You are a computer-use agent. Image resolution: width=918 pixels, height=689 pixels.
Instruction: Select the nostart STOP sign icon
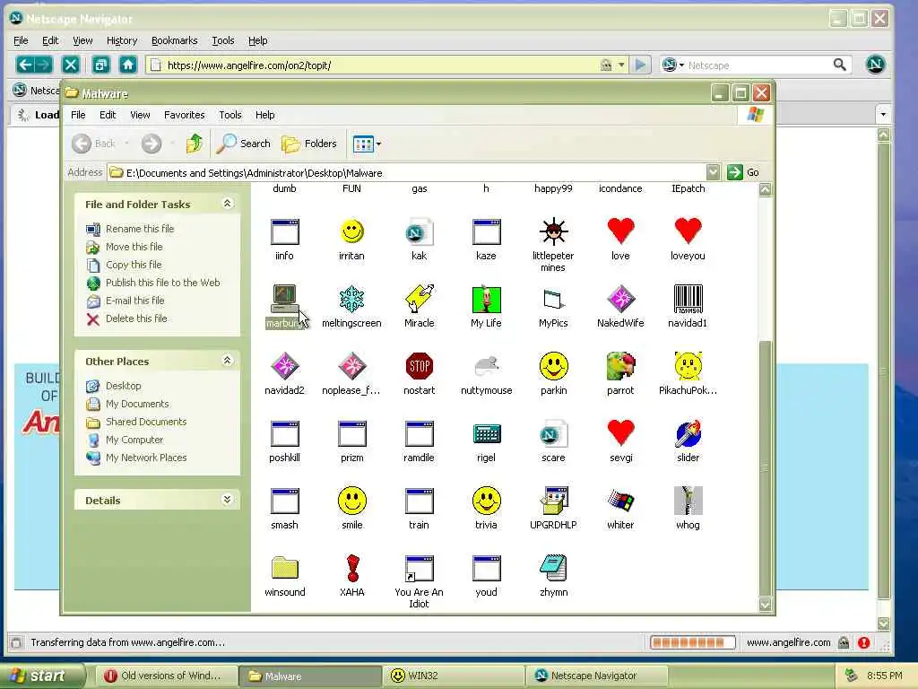[x=420, y=366]
